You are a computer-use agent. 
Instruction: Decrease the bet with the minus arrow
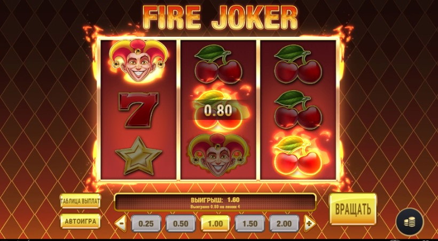coord(121,223)
